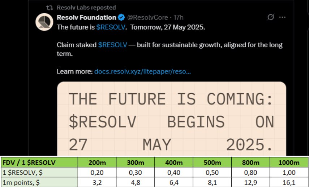Viewport: 309px width, 187px height.
Task: Click the Resolv Foundation profile avatar
Action: (x=44, y=22)
